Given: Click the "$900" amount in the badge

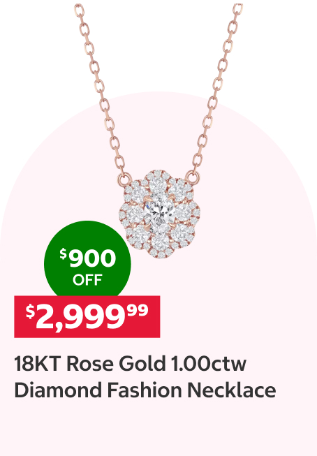Looking at the screenshot, I should click(88, 258).
